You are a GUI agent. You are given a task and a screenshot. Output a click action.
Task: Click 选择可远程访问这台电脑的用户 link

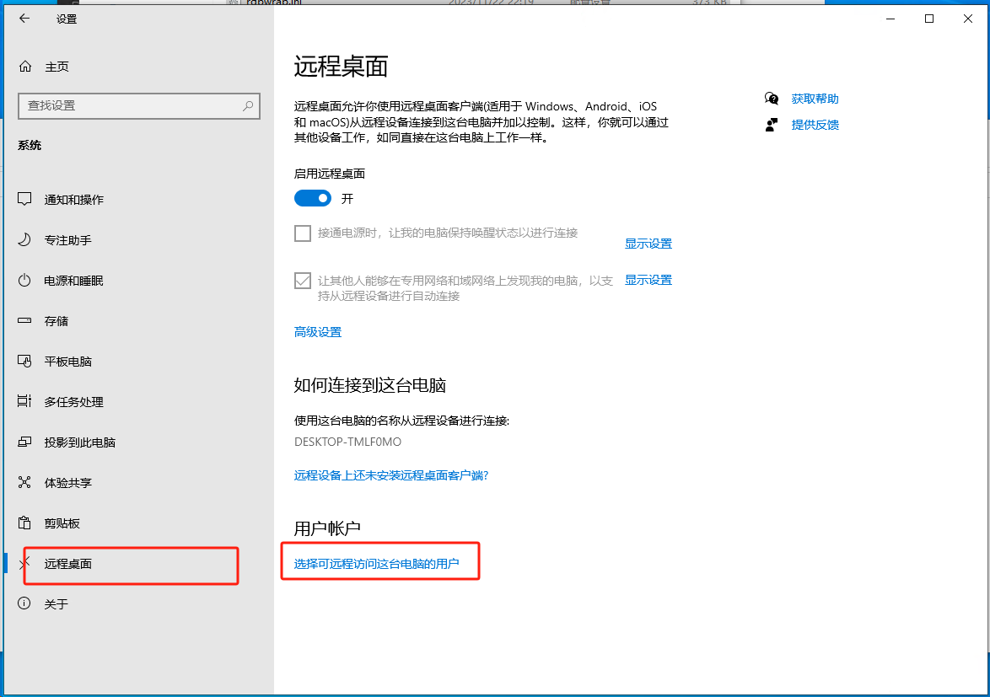point(376,563)
